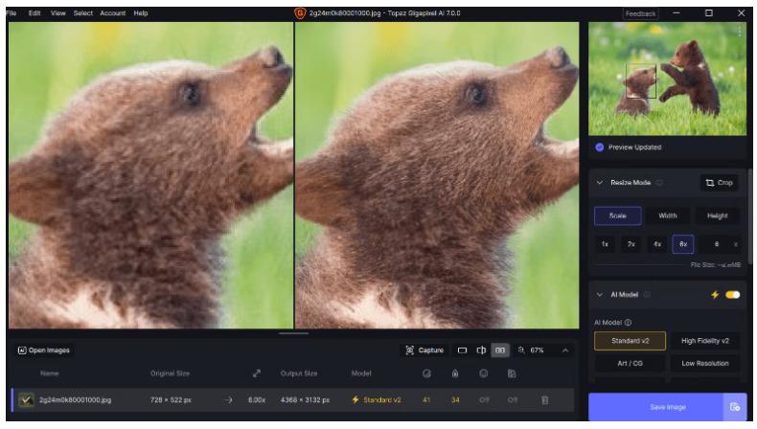Open the Account menu
Screen dimensions: 757x429
point(114,12)
